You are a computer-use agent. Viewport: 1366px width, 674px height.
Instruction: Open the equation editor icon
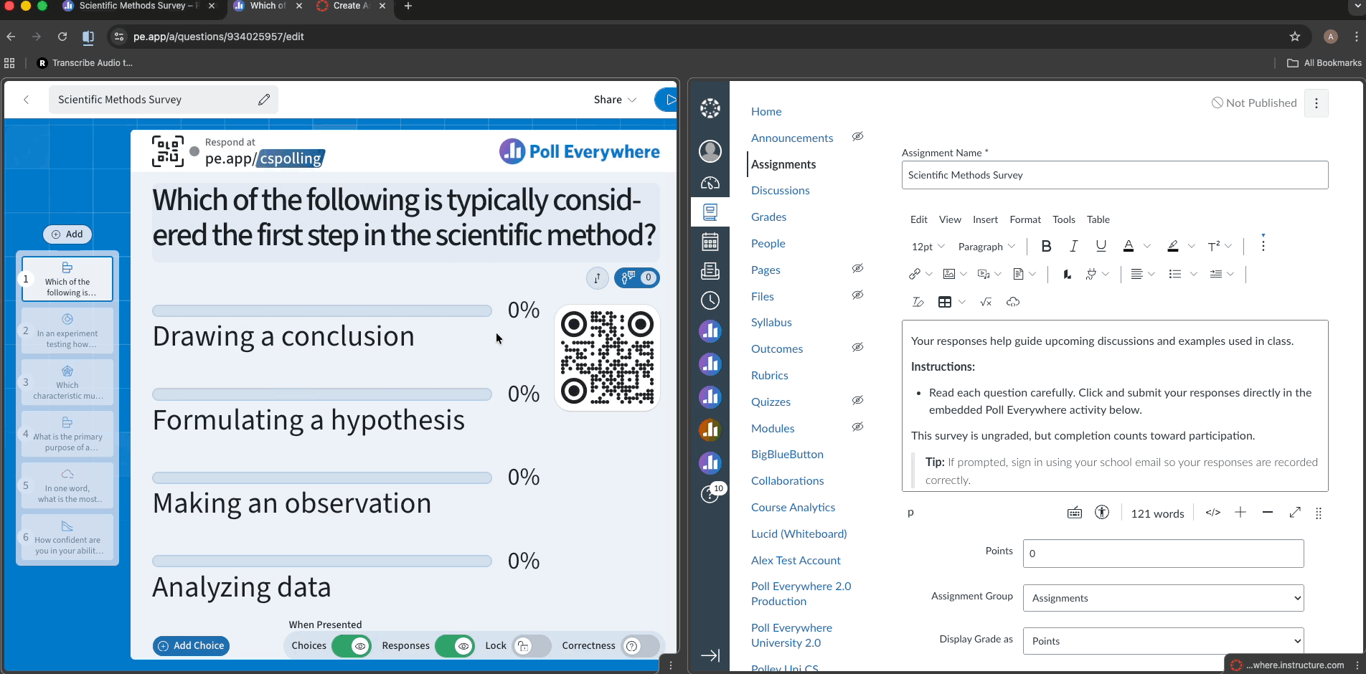click(986, 302)
